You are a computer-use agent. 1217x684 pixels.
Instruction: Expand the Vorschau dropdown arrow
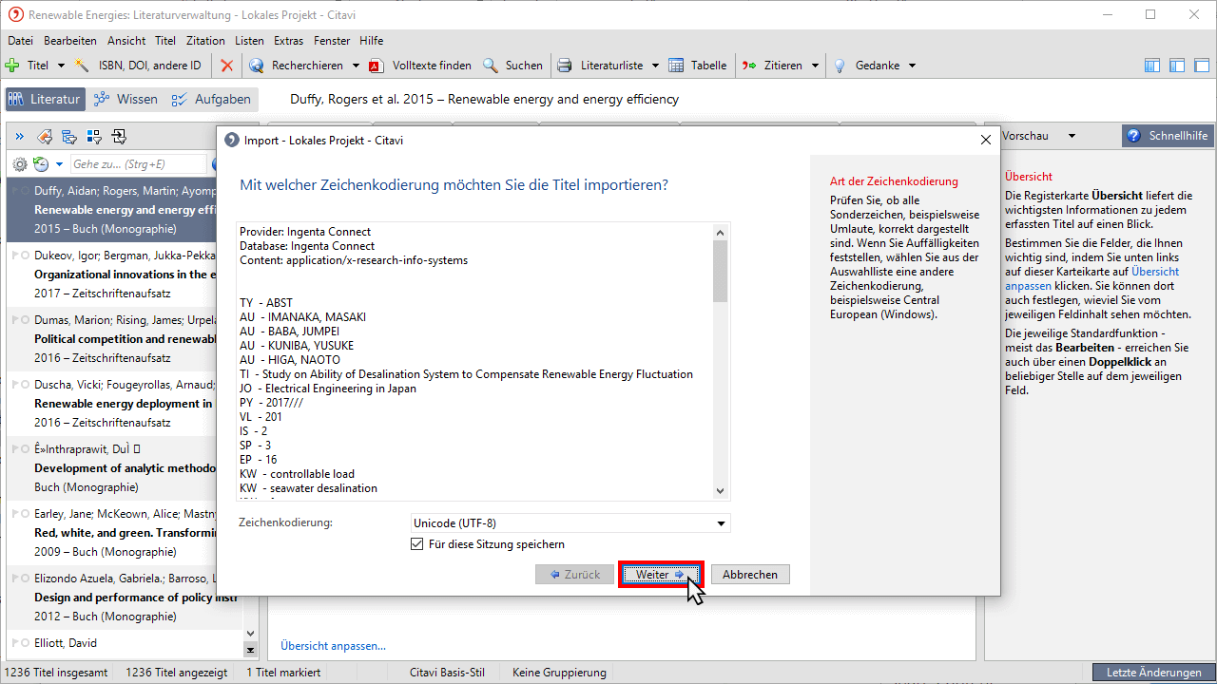pos(1072,136)
